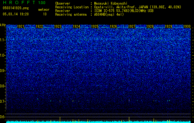Image resolution: width=194 pixels, height=123 pixels.
Task: Click the 1928 time label
Action: point(150,26)
